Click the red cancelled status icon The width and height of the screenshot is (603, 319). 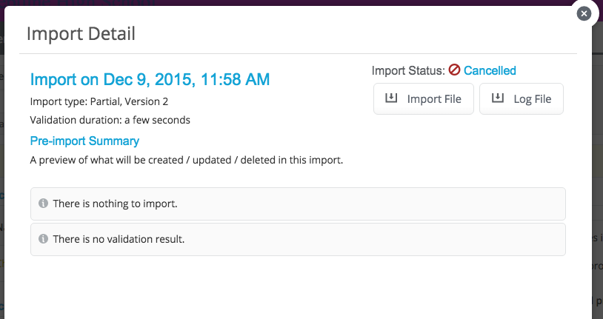coord(454,70)
